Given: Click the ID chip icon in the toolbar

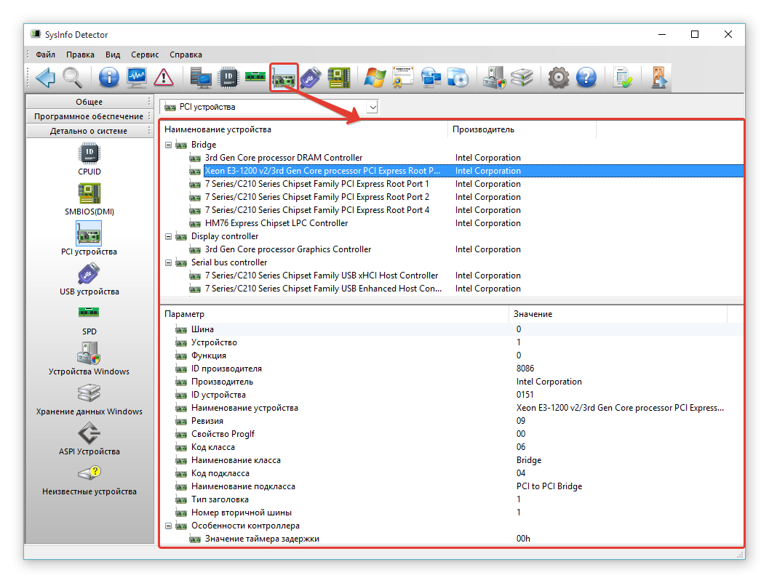Looking at the screenshot, I should pos(228,77).
